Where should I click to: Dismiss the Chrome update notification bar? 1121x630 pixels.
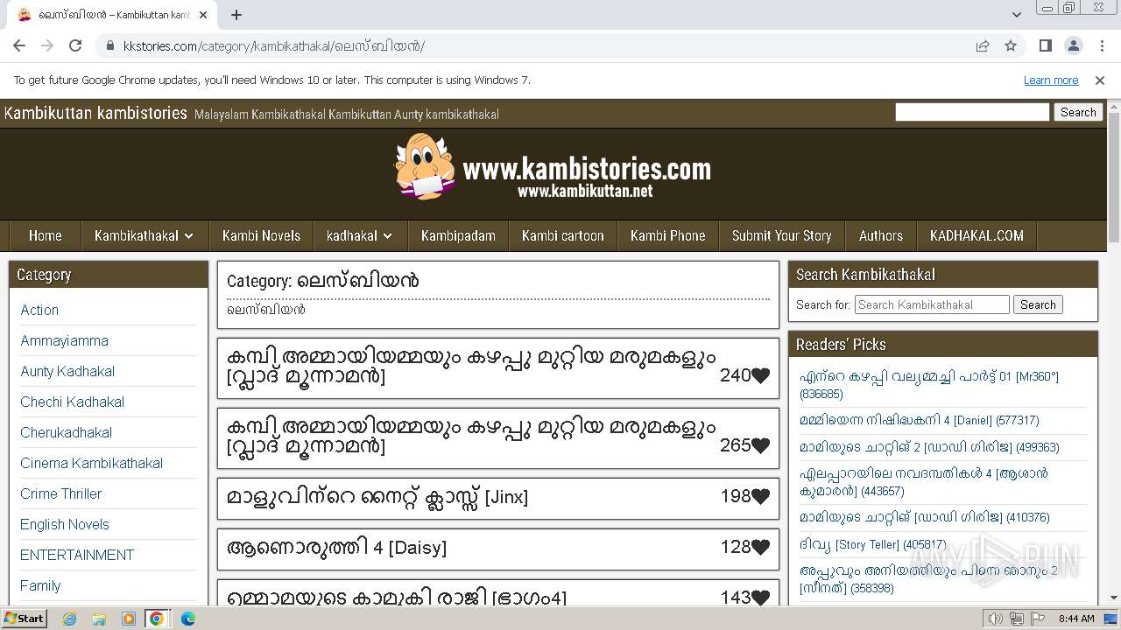(1100, 80)
